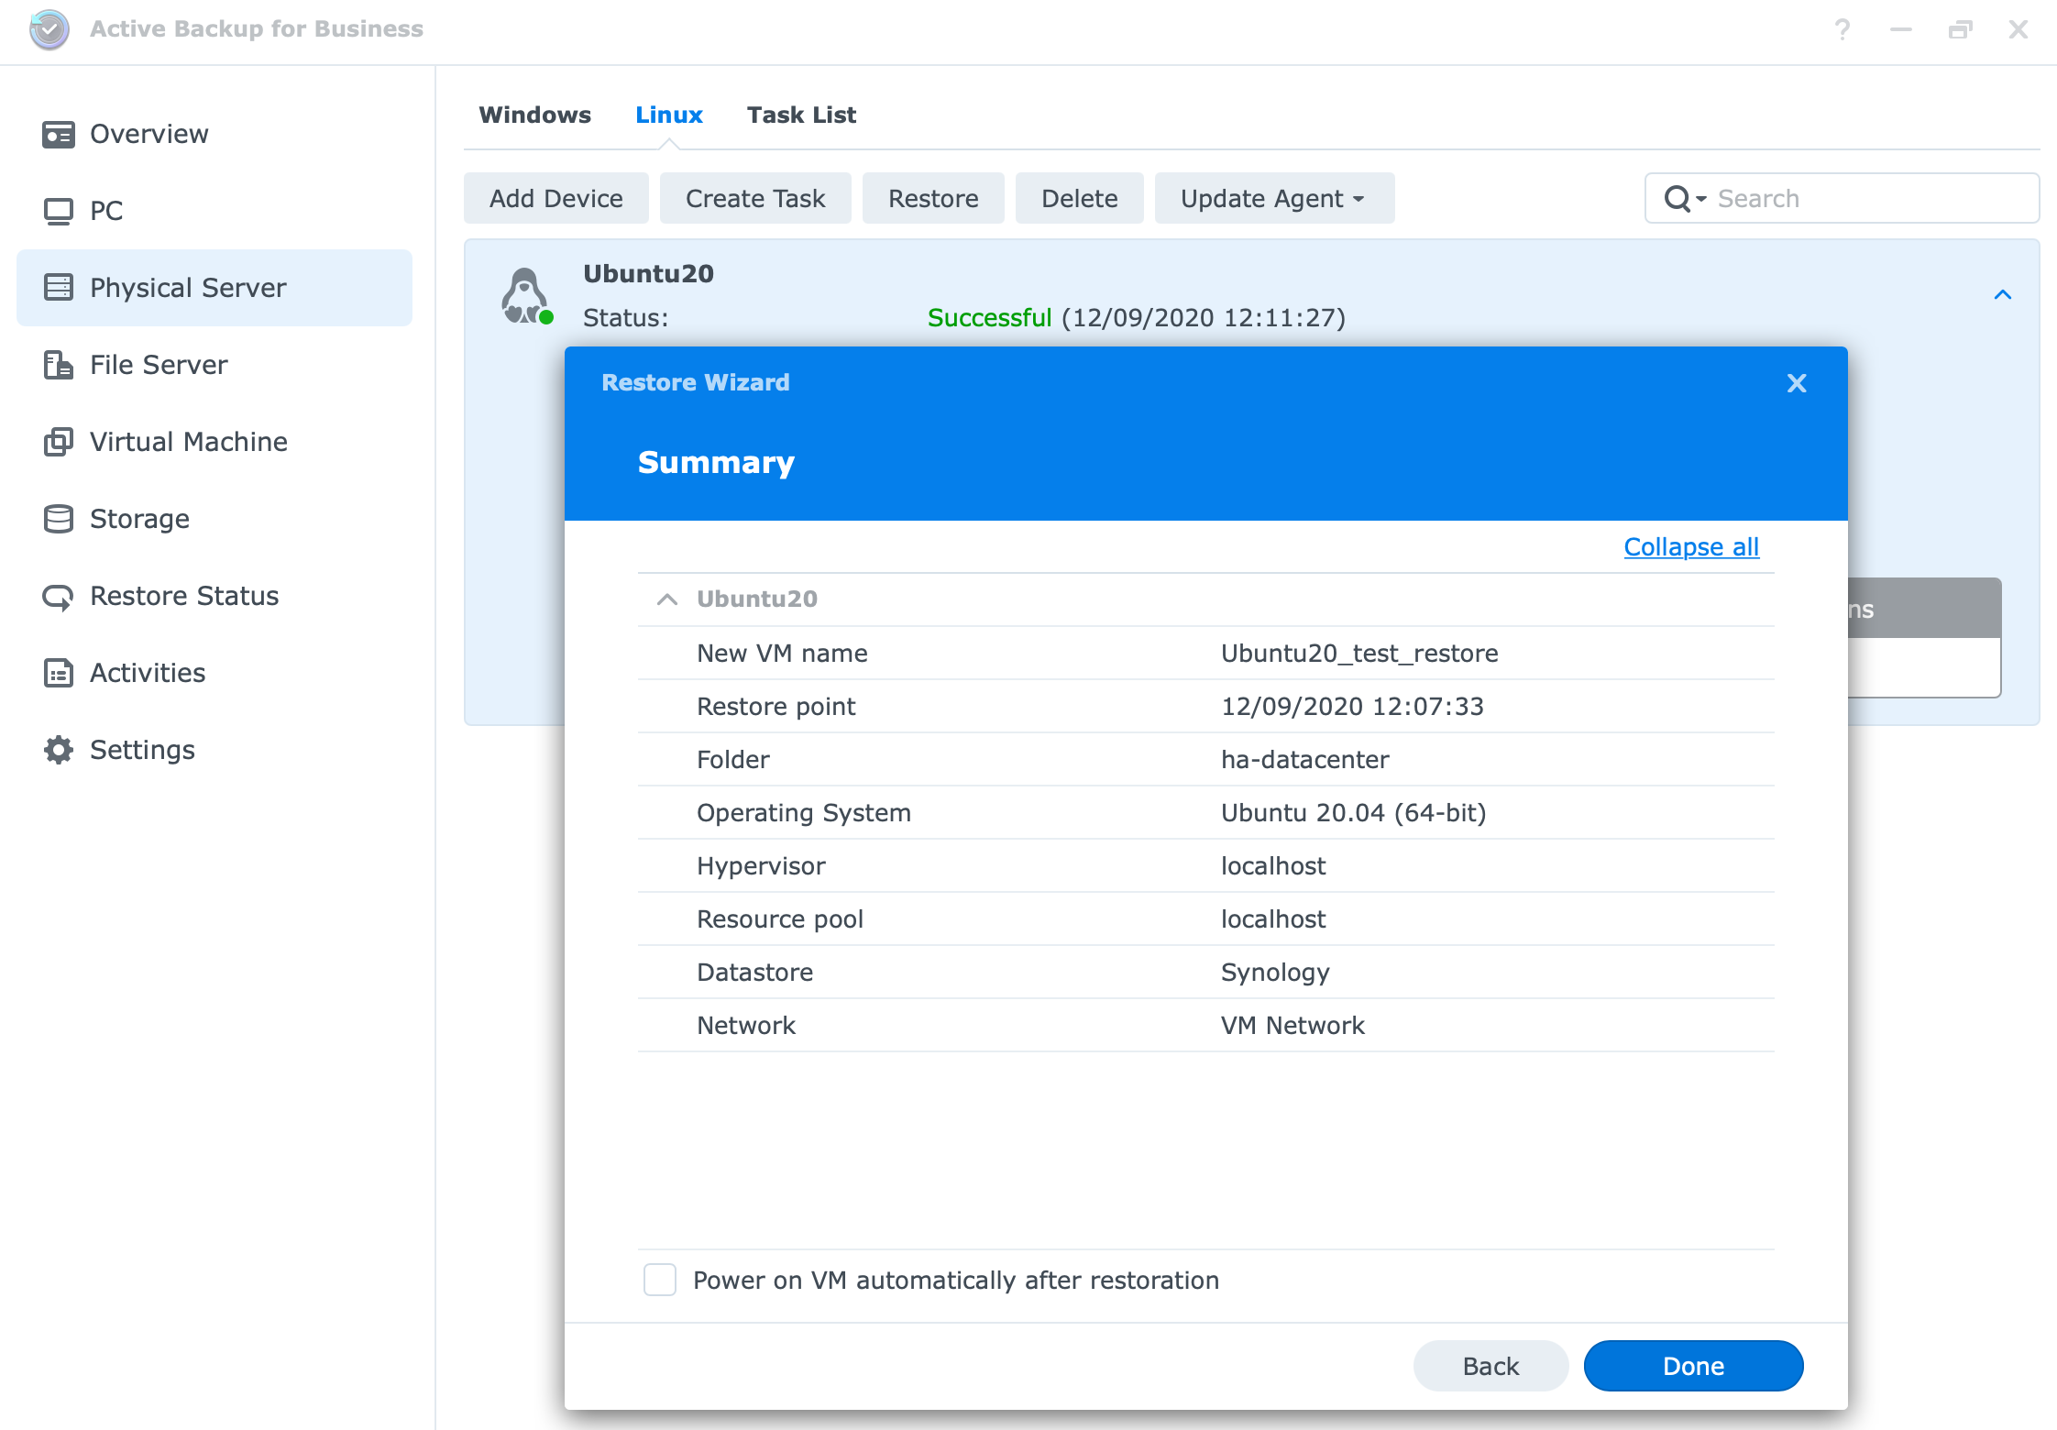Image resolution: width=2057 pixels, height=1430 pixels.
Task: Click the search magnifier icon
Action: 1677,198
